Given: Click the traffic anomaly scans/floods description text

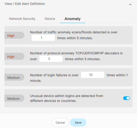Looking at the screenshot, I should point(74,32).
